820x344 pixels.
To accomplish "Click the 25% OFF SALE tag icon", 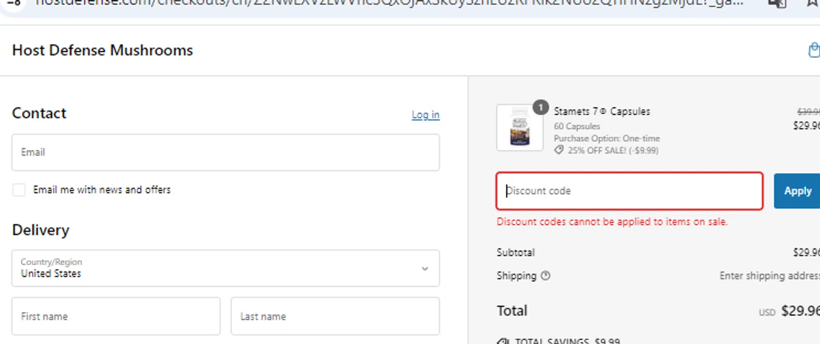I will [559, 150].
